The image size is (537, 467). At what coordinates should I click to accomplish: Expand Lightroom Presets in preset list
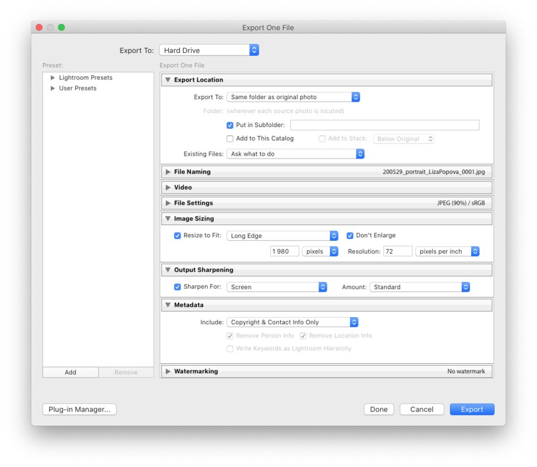coord(53,78)
